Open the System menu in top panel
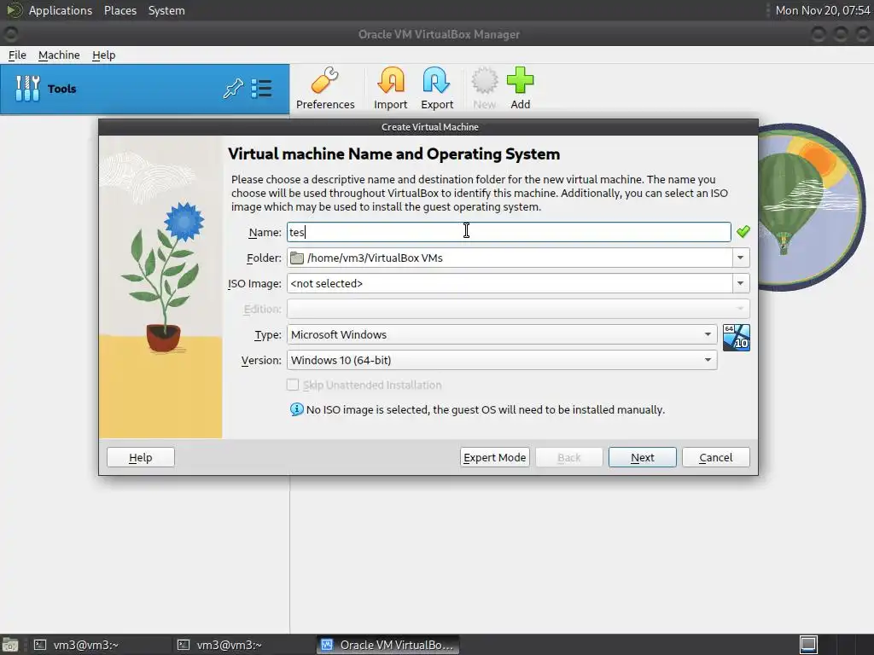The image size is (874, 655). click(166, 10)
